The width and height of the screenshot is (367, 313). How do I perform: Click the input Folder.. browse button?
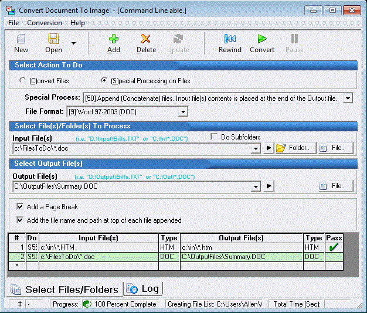[x=295, y=148]
